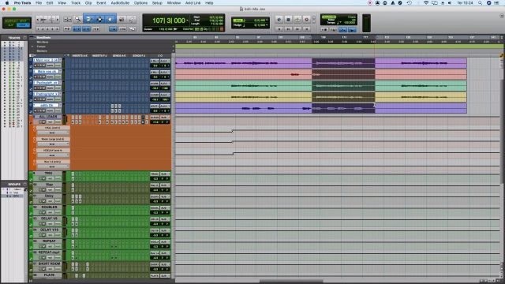Click the Markers ruler label
505x284 pixels.
tap(42, 50)
